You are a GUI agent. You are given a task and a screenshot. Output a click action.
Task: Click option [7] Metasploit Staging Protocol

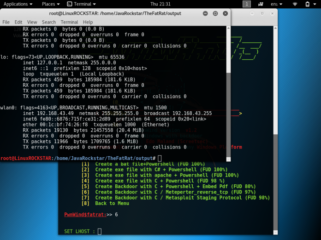(176, 198)
